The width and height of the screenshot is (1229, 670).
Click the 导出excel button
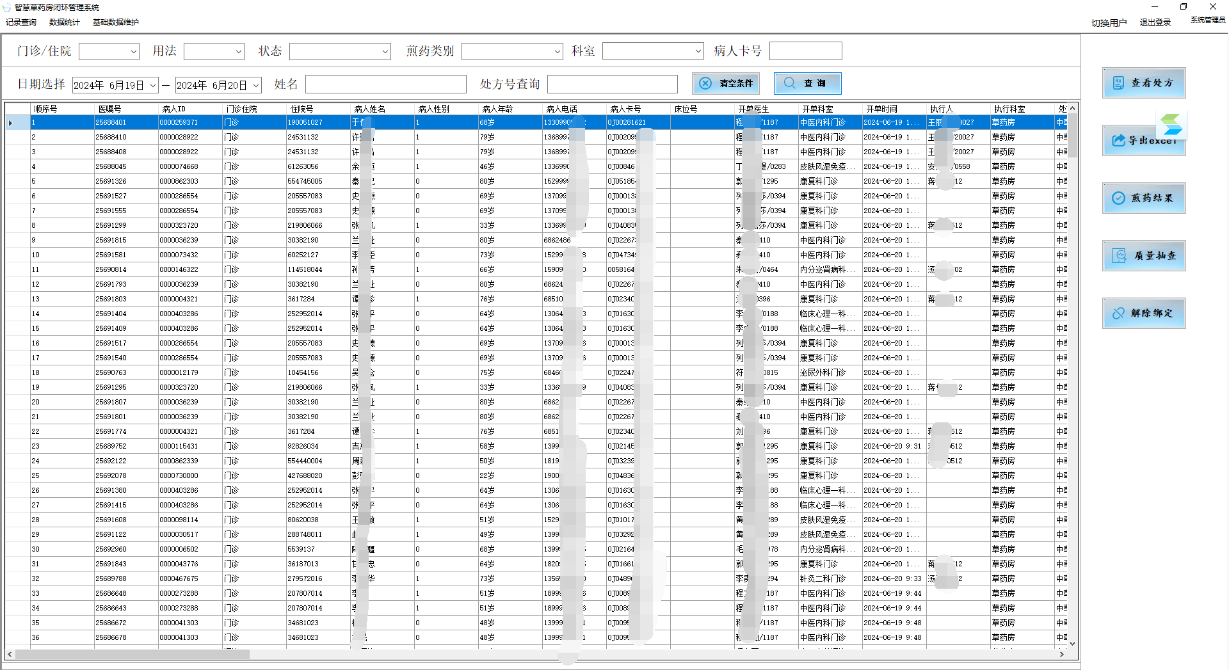pyautogui.click(x=1144, y=140)
